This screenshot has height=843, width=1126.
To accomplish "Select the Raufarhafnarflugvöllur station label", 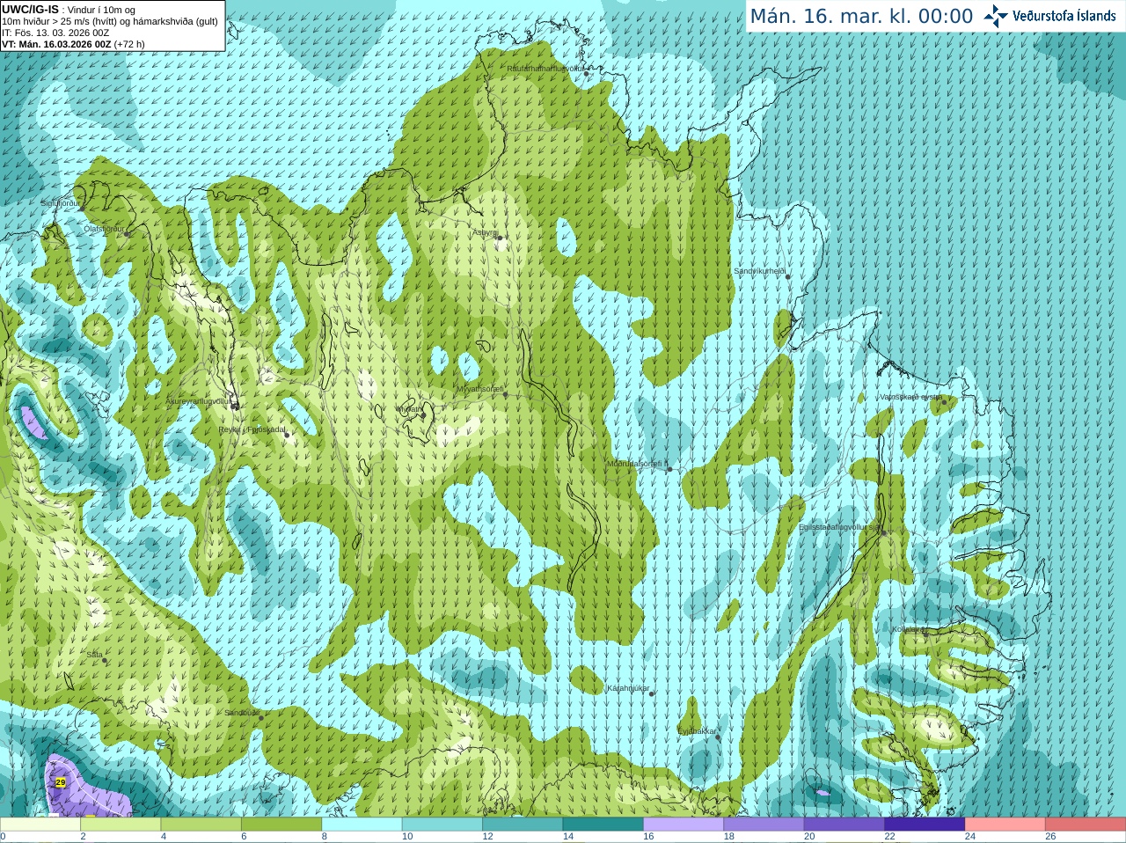I will [x=545, y=68].
